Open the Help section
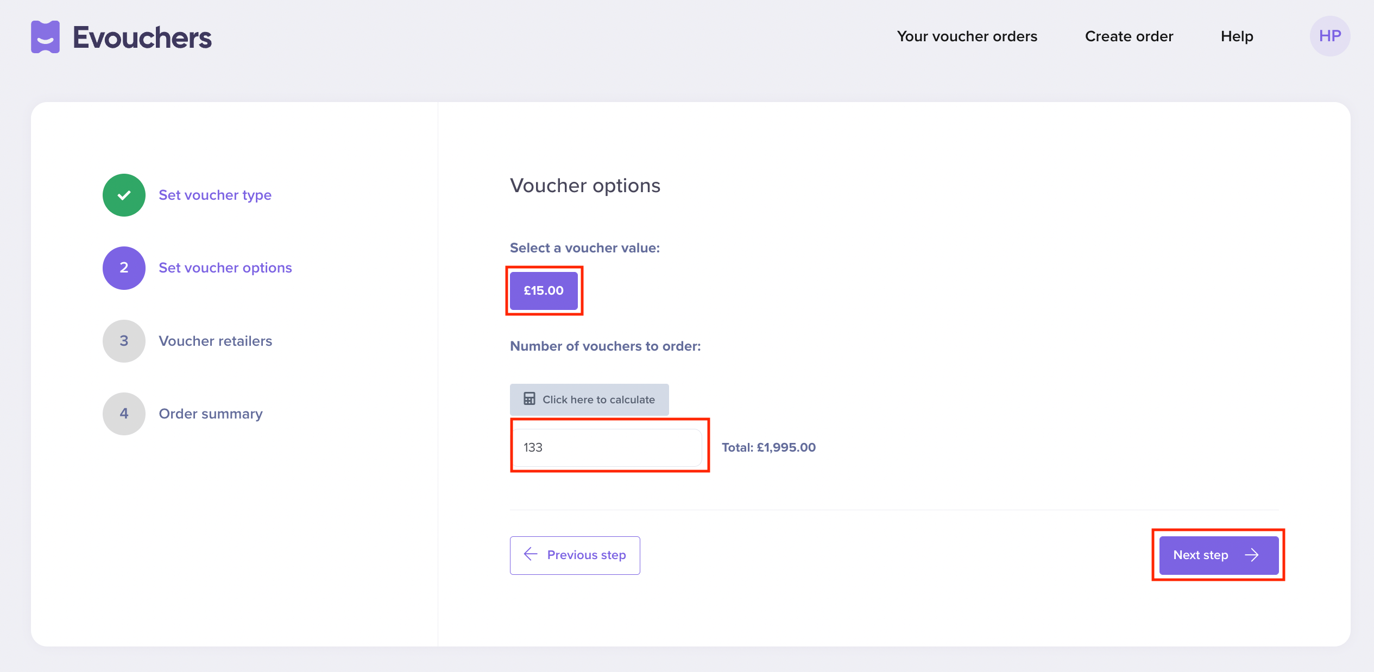1374x672 pixels. pyautogui.click(x=1237, y=36)
